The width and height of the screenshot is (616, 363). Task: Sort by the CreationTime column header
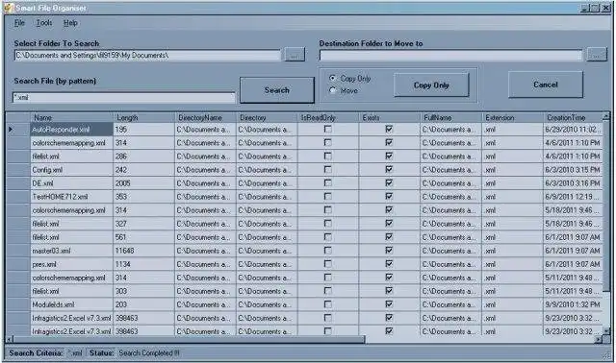[x=573, y=117]
